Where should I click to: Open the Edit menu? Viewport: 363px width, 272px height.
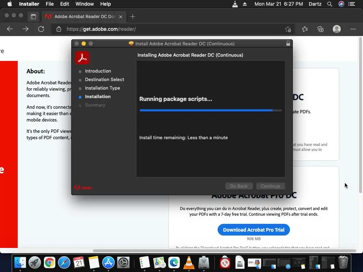pyautogui.click(x=65, y=4)
